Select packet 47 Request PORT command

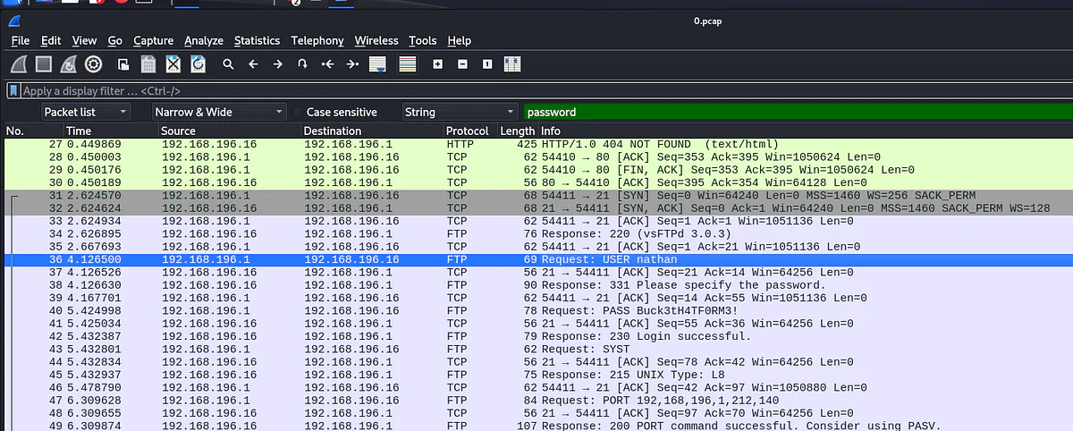click(x=536, y=401)
